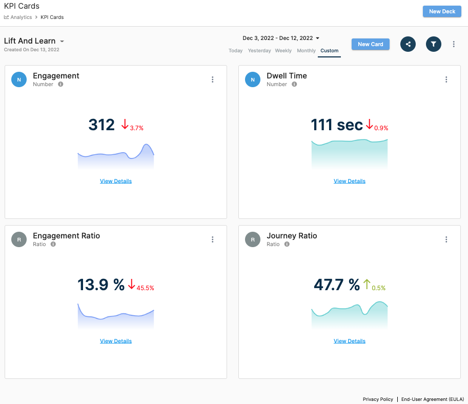The width and height of the screenshot is (468, 404).
Task: Click the N badge on Dwell Time card
Action: (253, 79)
